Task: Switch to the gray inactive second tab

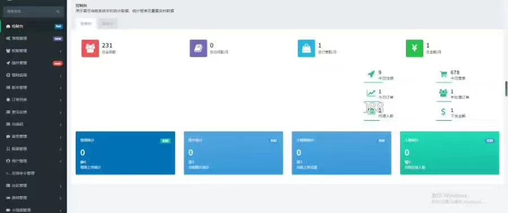Action: 108,24
